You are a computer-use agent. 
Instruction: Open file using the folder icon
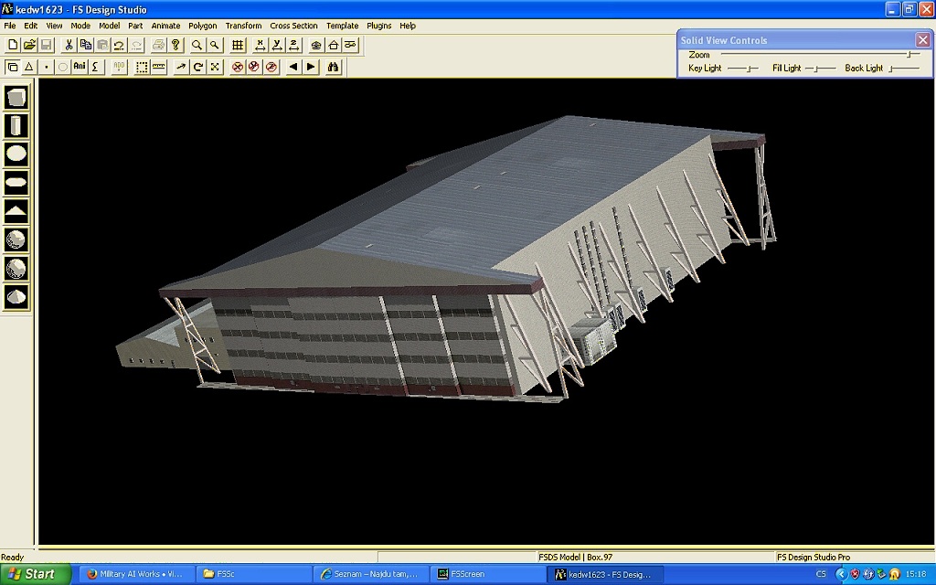pos(29,45)
